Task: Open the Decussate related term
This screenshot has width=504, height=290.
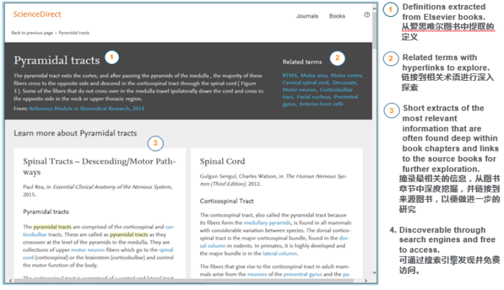Action: [x=345, y=83]
